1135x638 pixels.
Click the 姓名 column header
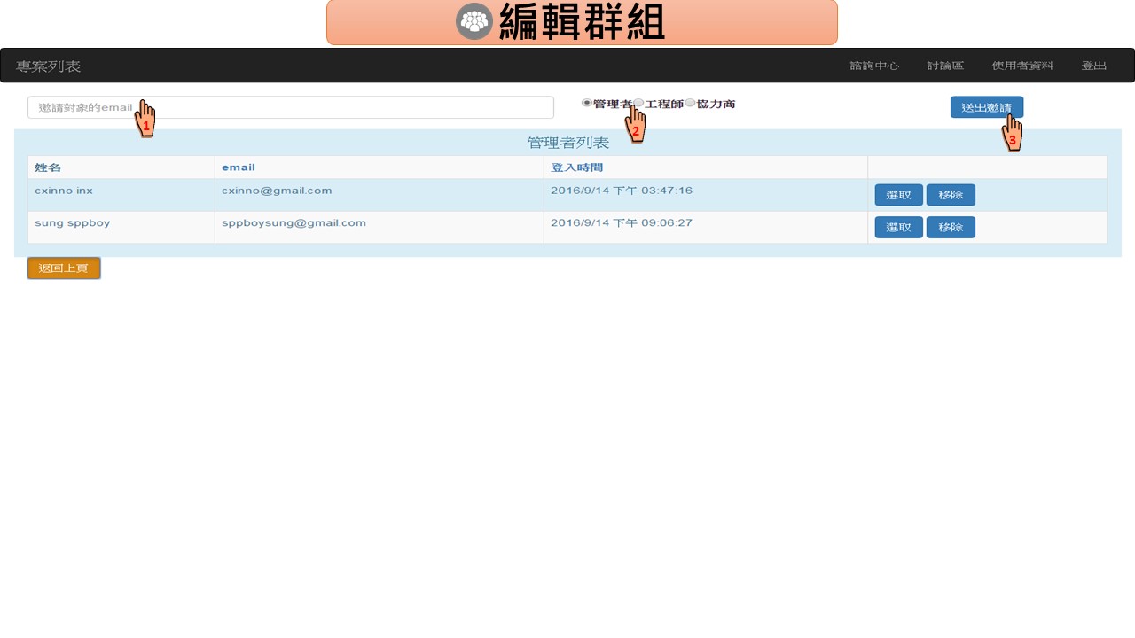pos(48,167)
